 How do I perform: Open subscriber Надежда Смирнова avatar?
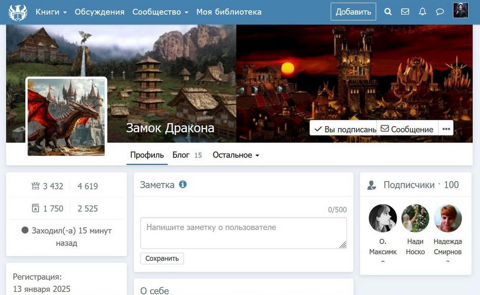[x=448, y=218]
